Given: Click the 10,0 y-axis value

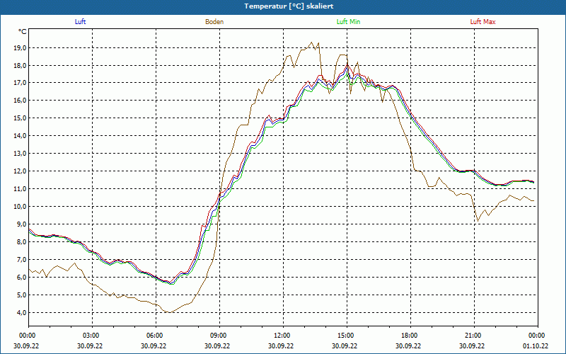Looking at the screenshot, I should [21, 207].
